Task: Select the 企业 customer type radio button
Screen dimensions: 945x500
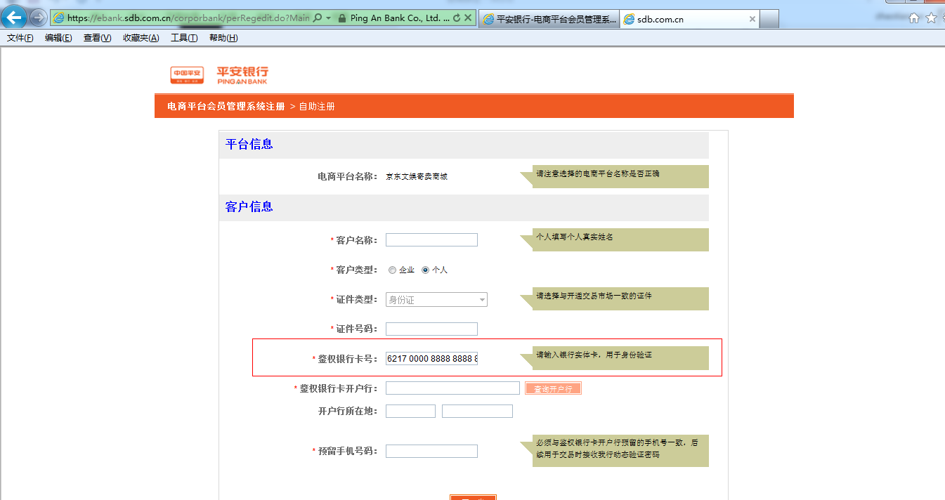Action: (392, 270)
